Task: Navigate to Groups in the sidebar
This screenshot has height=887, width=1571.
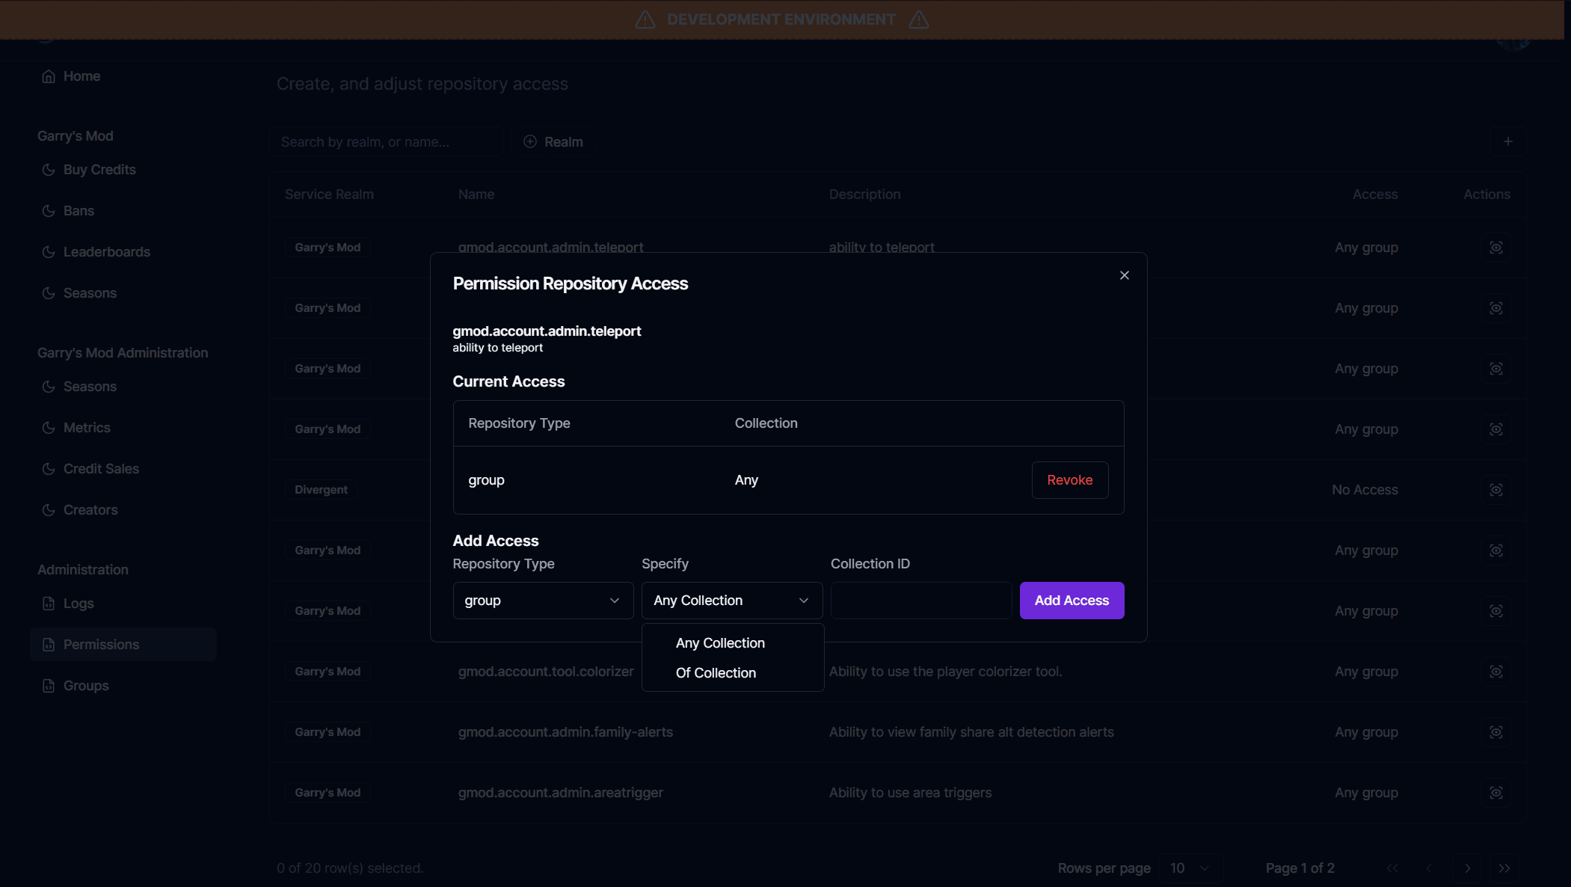Action: coord(85,685)
